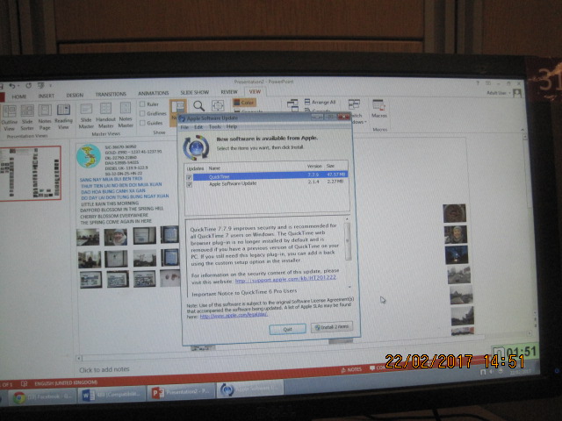Open the Macros button
Screen dimensions: 562x421
pos(378,109)
